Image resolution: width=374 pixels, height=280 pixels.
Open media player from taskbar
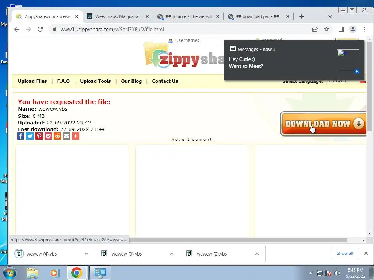coord(54,273)
